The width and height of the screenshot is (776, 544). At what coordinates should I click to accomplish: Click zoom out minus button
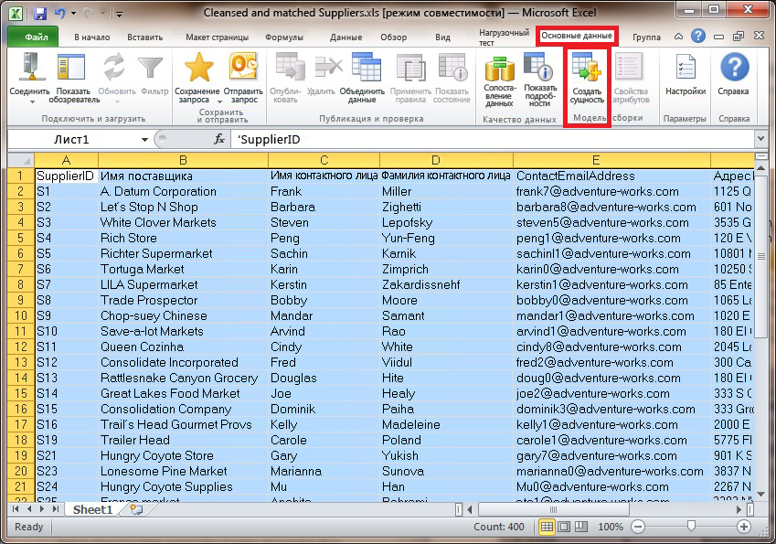[638, 527]
